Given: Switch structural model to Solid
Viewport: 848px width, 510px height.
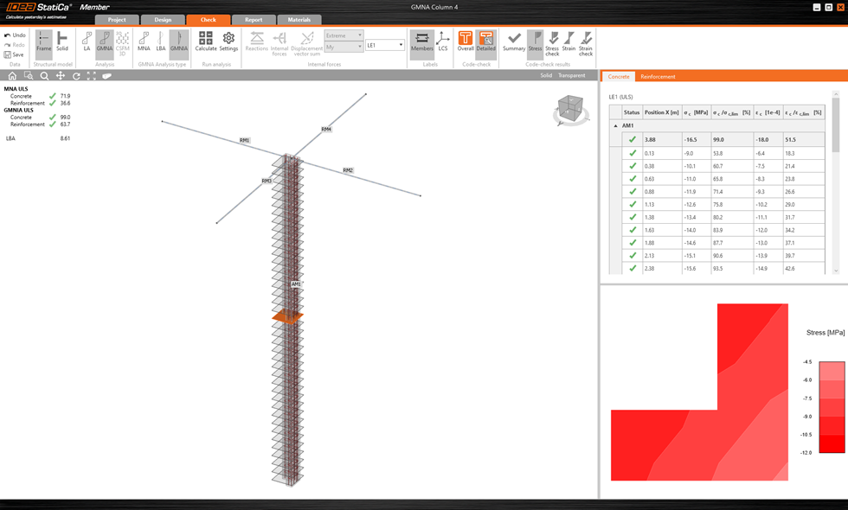Looking at the screenshot, I should click(62, 41).
